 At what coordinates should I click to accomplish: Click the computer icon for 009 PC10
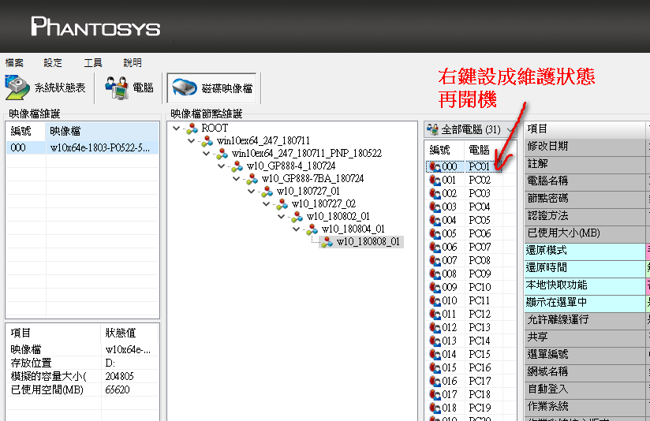[435, 287]
